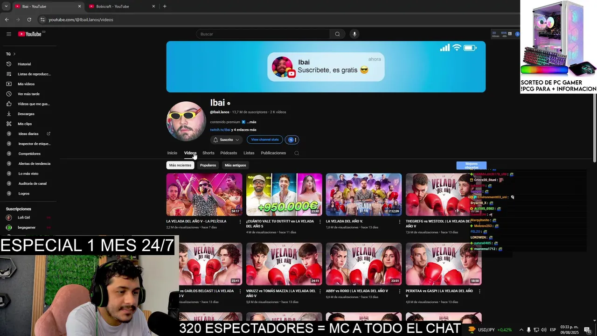
Task: Close the Bobicraft - YouTube tab
Action: click(153, 7)
